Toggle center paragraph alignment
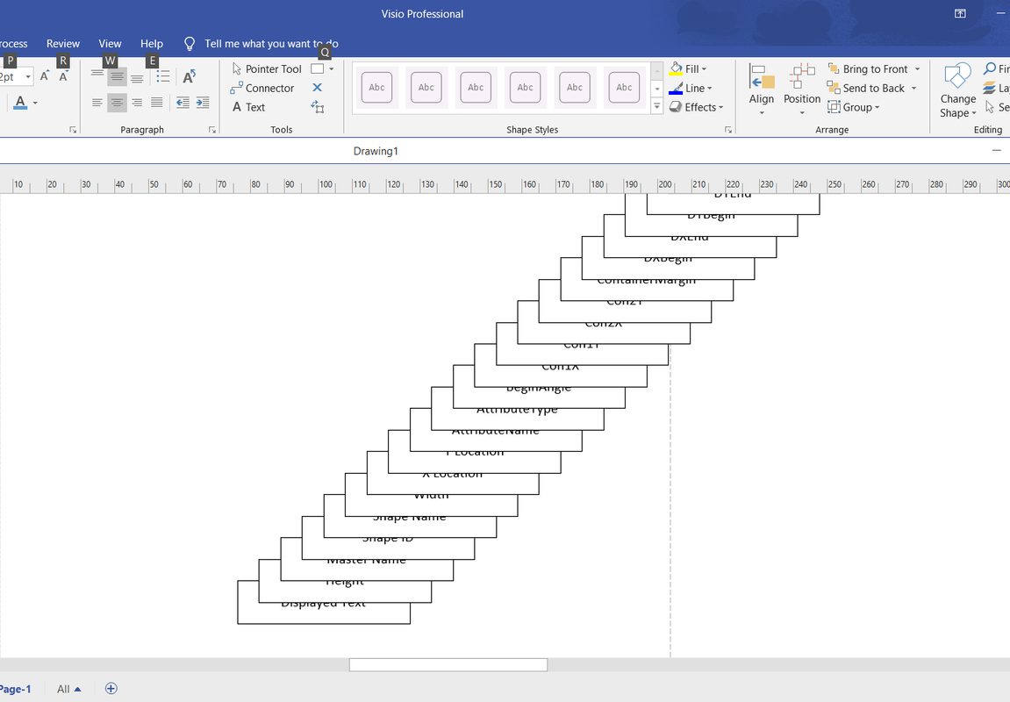 pos(117,103)
